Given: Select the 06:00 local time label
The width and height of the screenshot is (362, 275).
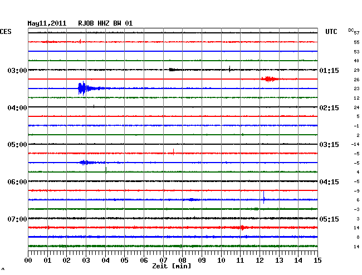Looking at the screenshot, I should pos(17,182).
